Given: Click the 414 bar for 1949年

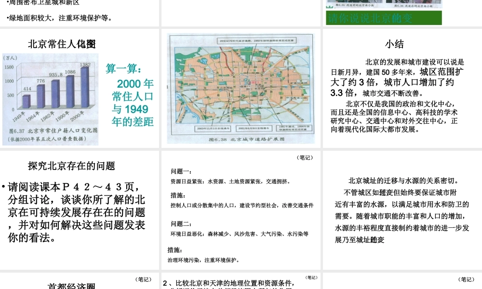Looking at the screenshot, I should [27, 101].
